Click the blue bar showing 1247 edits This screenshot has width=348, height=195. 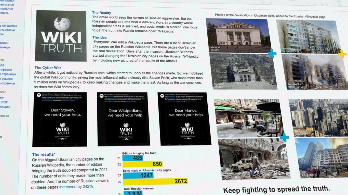pyautogui.click(x=139, y=175)
